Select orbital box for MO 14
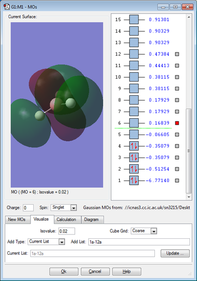 tap(134, 31)
